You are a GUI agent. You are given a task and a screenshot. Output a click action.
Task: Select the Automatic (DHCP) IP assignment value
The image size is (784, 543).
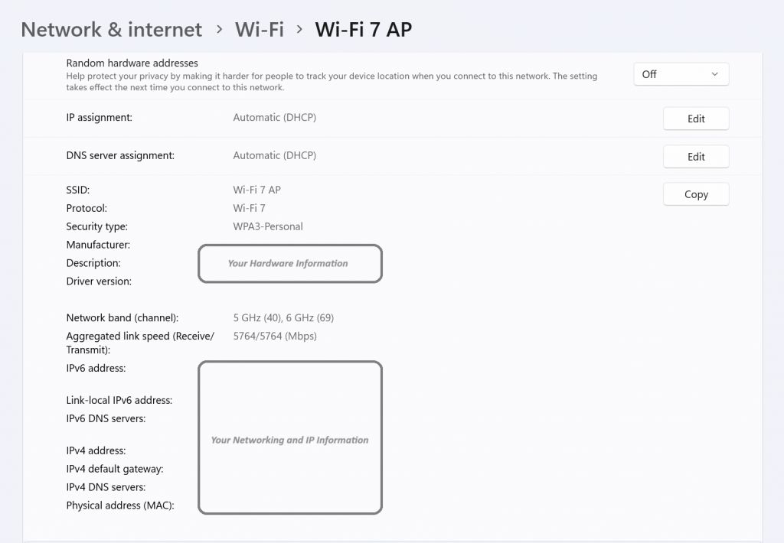coord(274,117)
